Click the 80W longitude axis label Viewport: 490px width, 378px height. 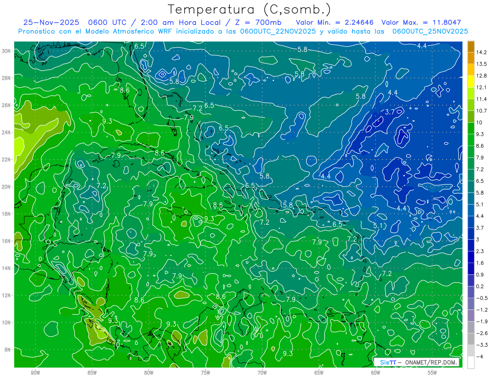pyautogui.click(x=149, y=373)
